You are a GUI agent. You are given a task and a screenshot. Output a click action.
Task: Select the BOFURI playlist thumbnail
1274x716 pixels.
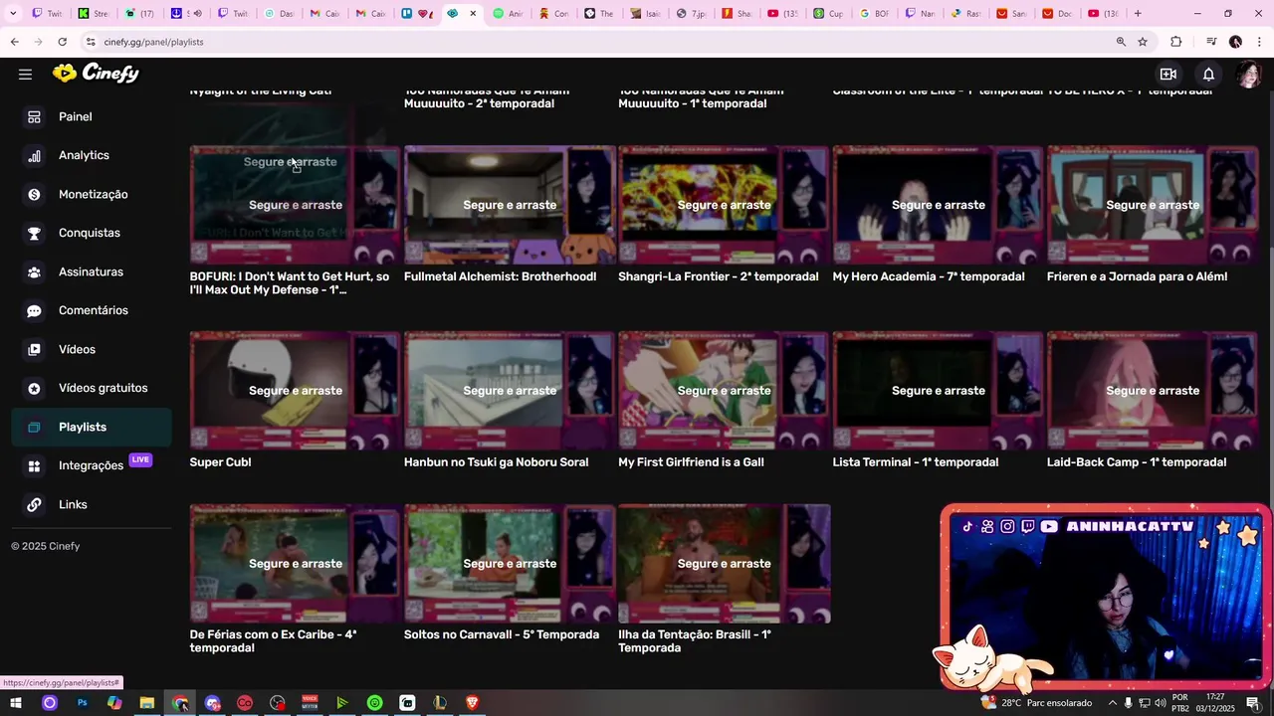pyautogui.click(x=296, y=205)
